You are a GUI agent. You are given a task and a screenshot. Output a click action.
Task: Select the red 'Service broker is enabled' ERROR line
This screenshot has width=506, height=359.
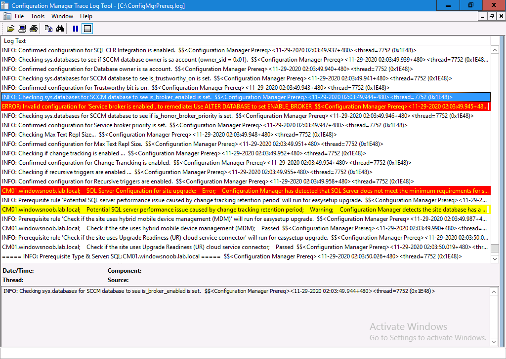pos(246,106)
